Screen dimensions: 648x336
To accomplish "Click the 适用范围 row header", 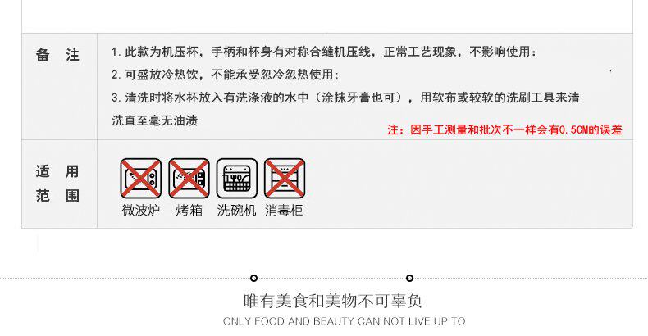I will pyautogui.click(x=57, y=184).
